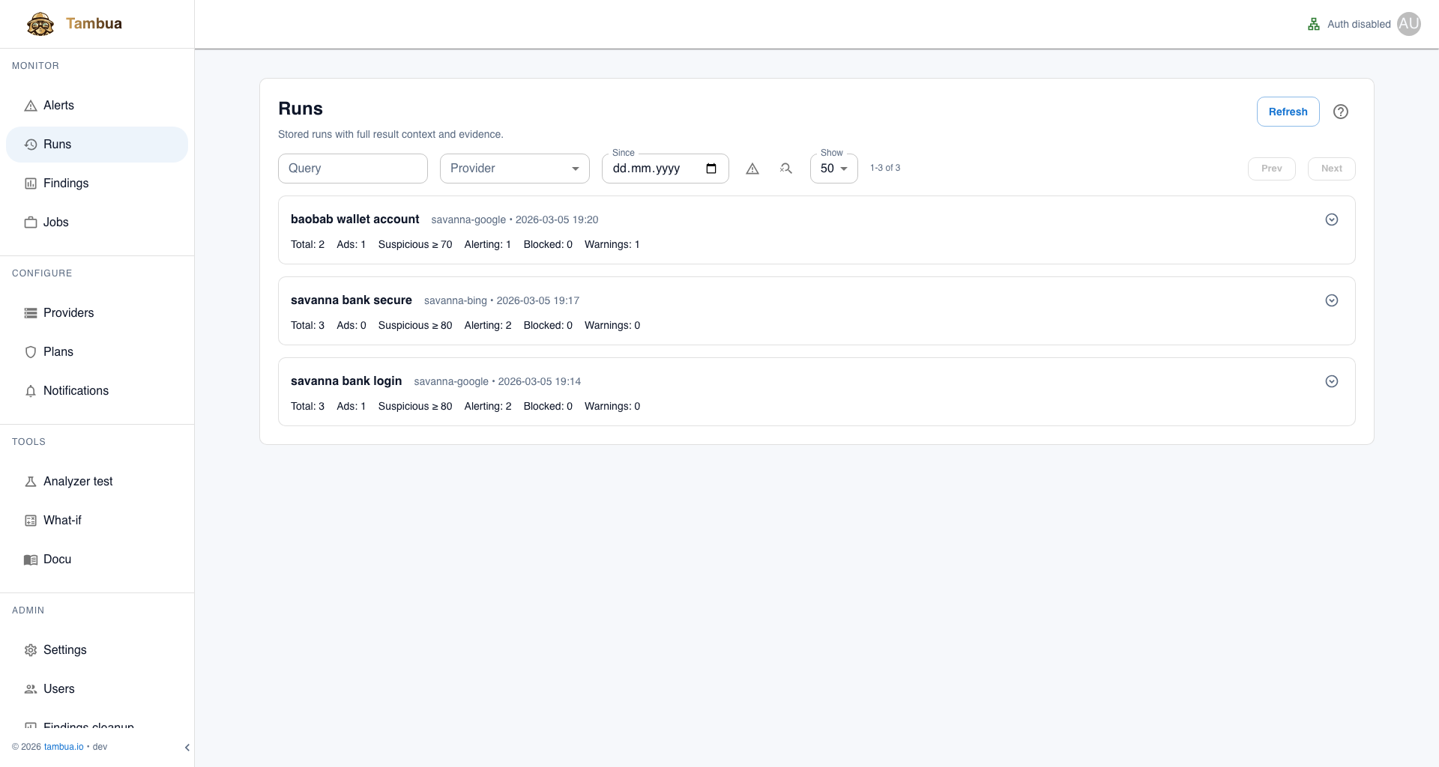Image resolution: width=1439 pixels, height=767 pixels.
Task: Open the Findings section
Action: click(67, 183)
